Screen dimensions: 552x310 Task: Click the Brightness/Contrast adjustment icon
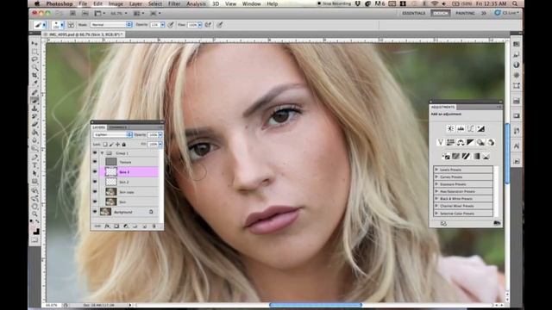[450, 129]
